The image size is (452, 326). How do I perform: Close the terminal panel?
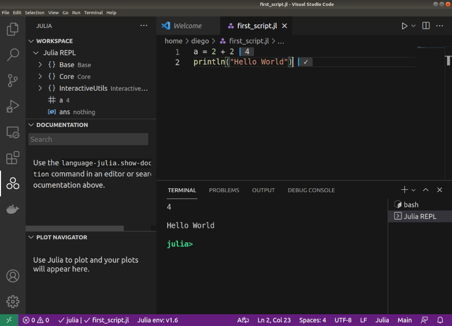click(x=439, y=190)
